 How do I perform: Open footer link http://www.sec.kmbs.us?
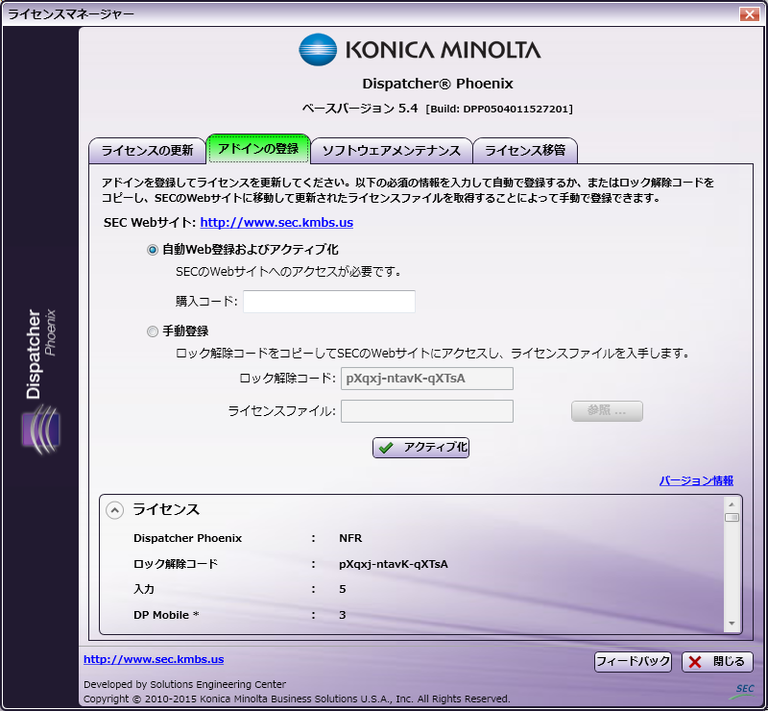[154, 659]
